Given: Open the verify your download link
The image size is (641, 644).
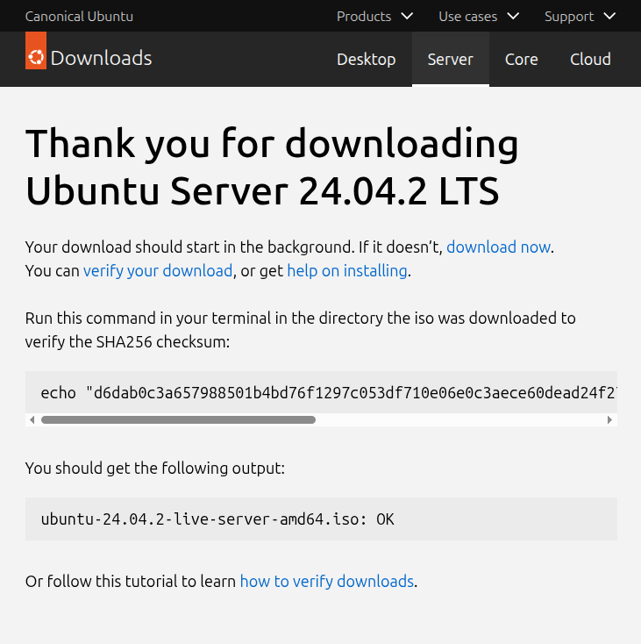Looking at the screenshot, I should (x=158, y=270).
